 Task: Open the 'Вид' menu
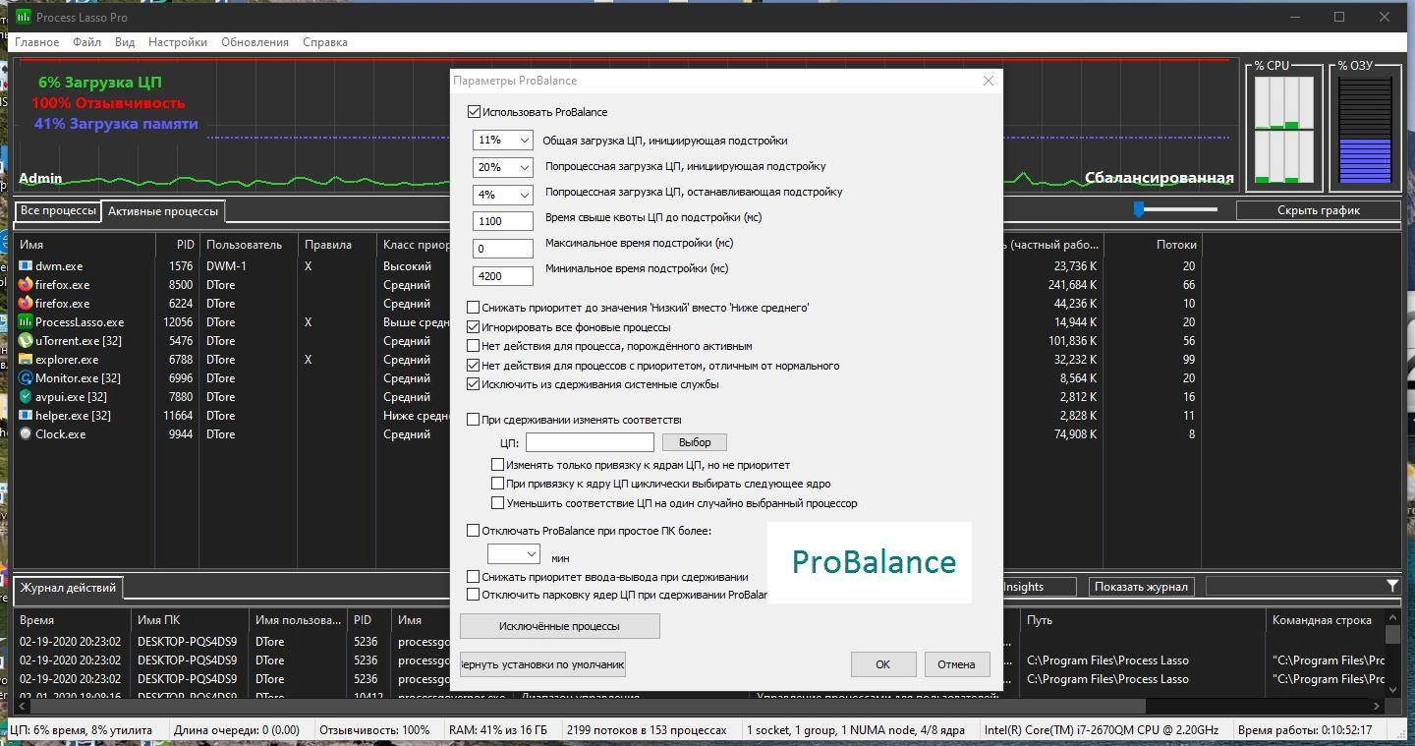tap(125, 42)
